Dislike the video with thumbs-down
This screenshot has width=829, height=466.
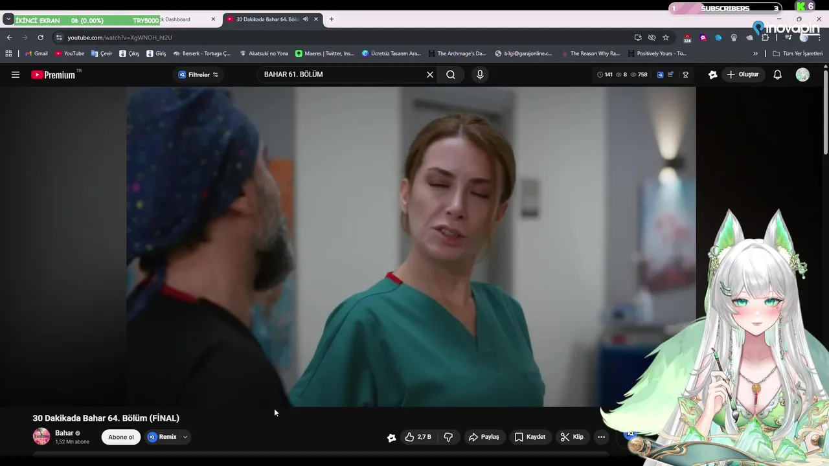(x=448, y=437)
